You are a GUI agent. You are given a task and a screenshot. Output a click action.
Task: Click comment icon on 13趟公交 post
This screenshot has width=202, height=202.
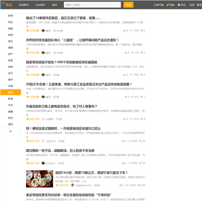coord(139,185)
